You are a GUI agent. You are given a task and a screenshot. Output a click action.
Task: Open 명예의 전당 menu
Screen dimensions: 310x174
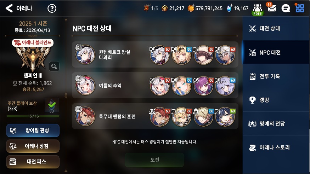point(276,123)
